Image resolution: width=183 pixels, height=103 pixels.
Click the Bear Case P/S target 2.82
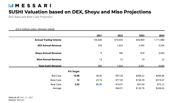77,84
